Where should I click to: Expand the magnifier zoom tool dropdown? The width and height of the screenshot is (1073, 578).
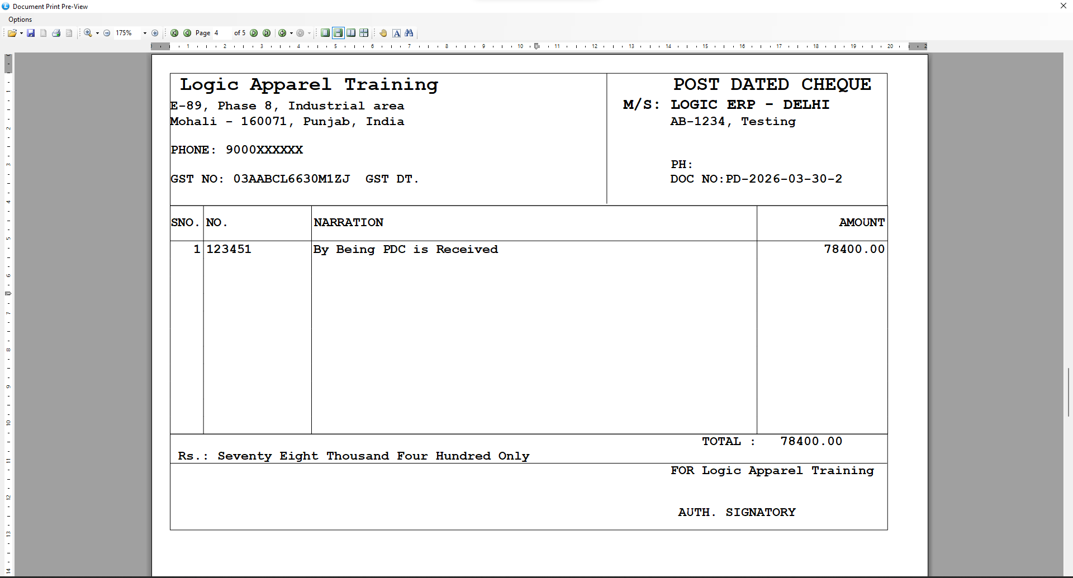click(x=97, y=33)
